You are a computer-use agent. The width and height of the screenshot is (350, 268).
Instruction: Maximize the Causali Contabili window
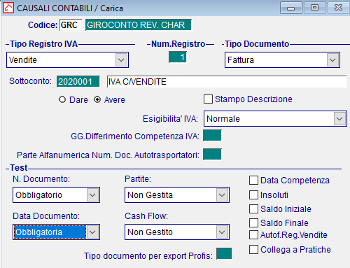pos(314,8)
